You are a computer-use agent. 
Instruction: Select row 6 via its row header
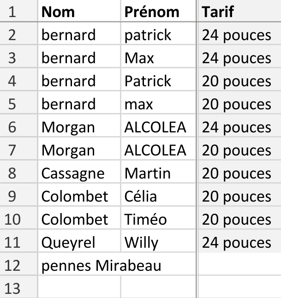point(13,127)
